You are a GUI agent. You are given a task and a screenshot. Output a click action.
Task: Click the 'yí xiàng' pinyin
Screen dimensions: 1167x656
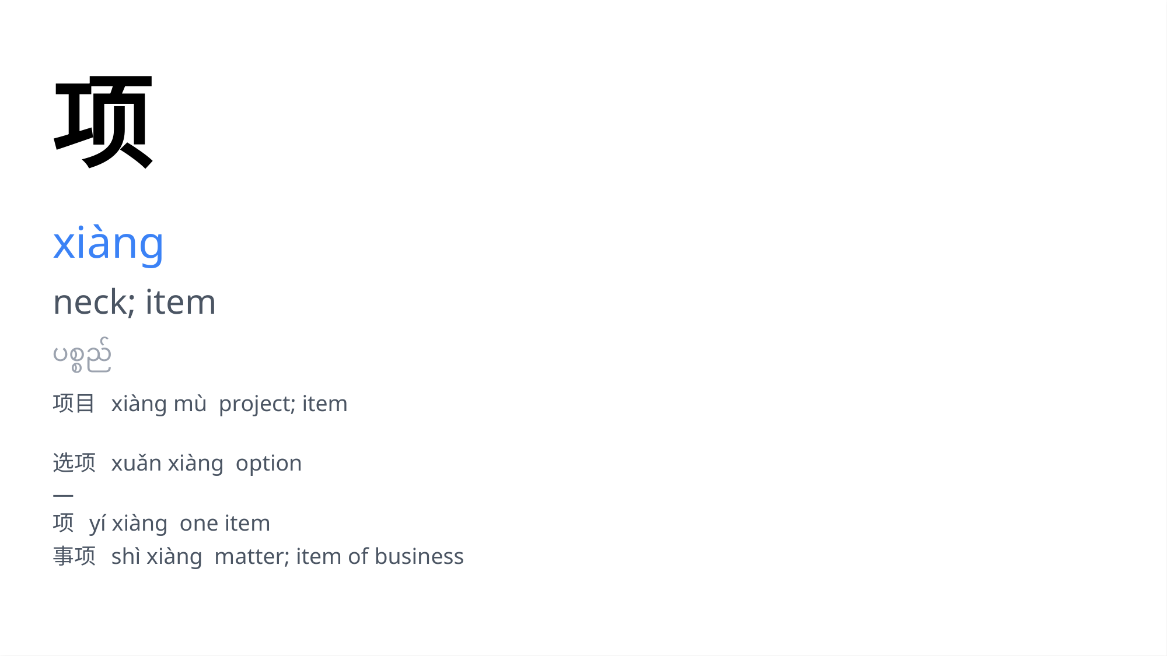pos(128,524)
